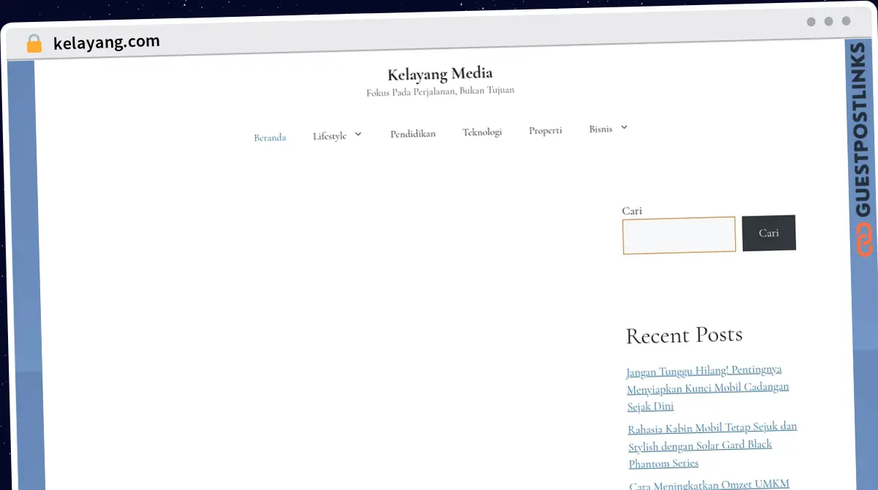Expand the Lifestyle submenu chevron
The height and width of the screenshot is (490, 878).
(x=358, y=135)
